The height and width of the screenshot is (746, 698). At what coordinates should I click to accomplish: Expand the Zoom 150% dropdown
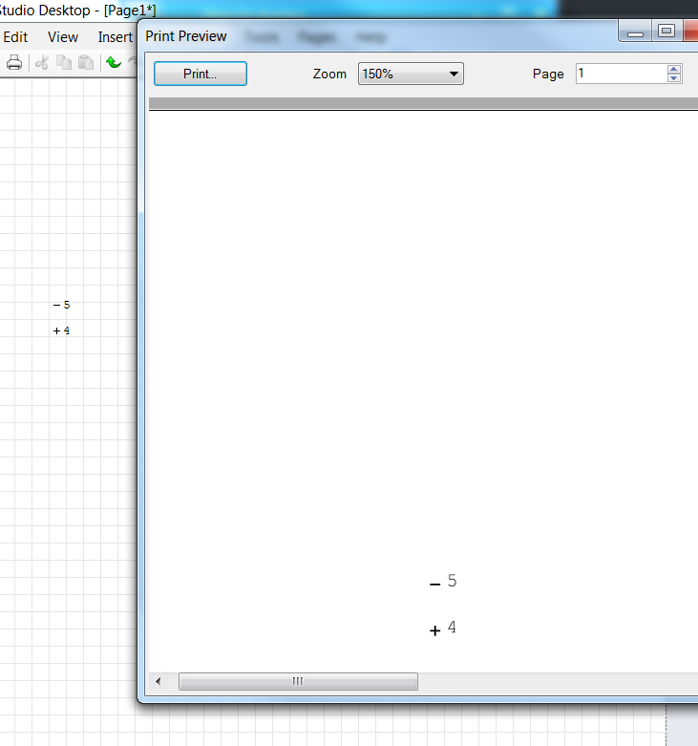pos(411,74)
